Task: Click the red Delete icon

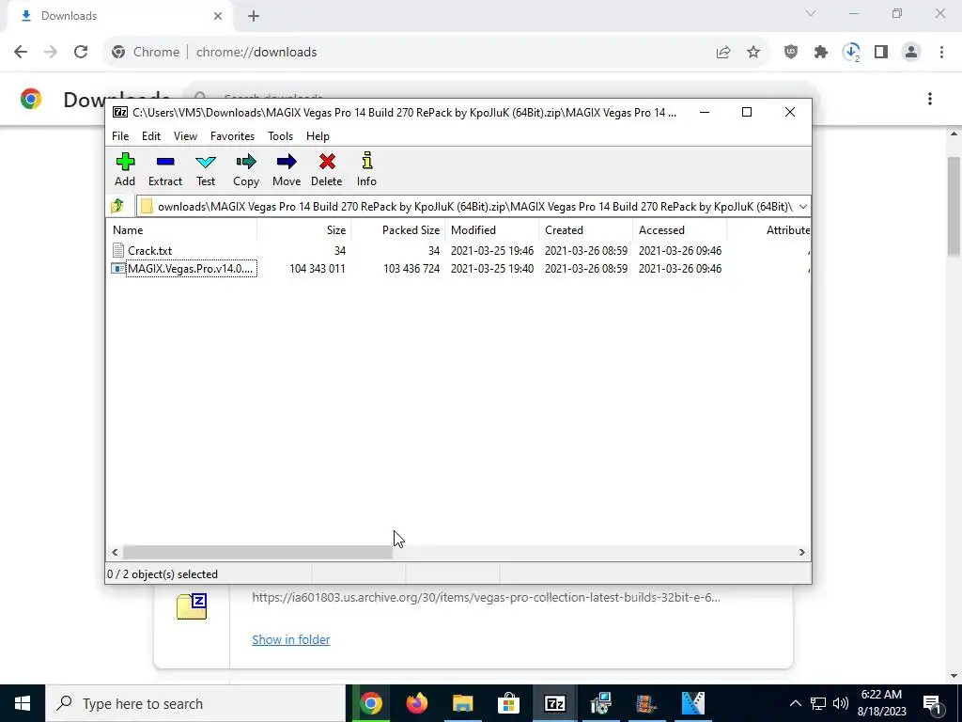Action: pyautogui.click(x=326, y=169)
